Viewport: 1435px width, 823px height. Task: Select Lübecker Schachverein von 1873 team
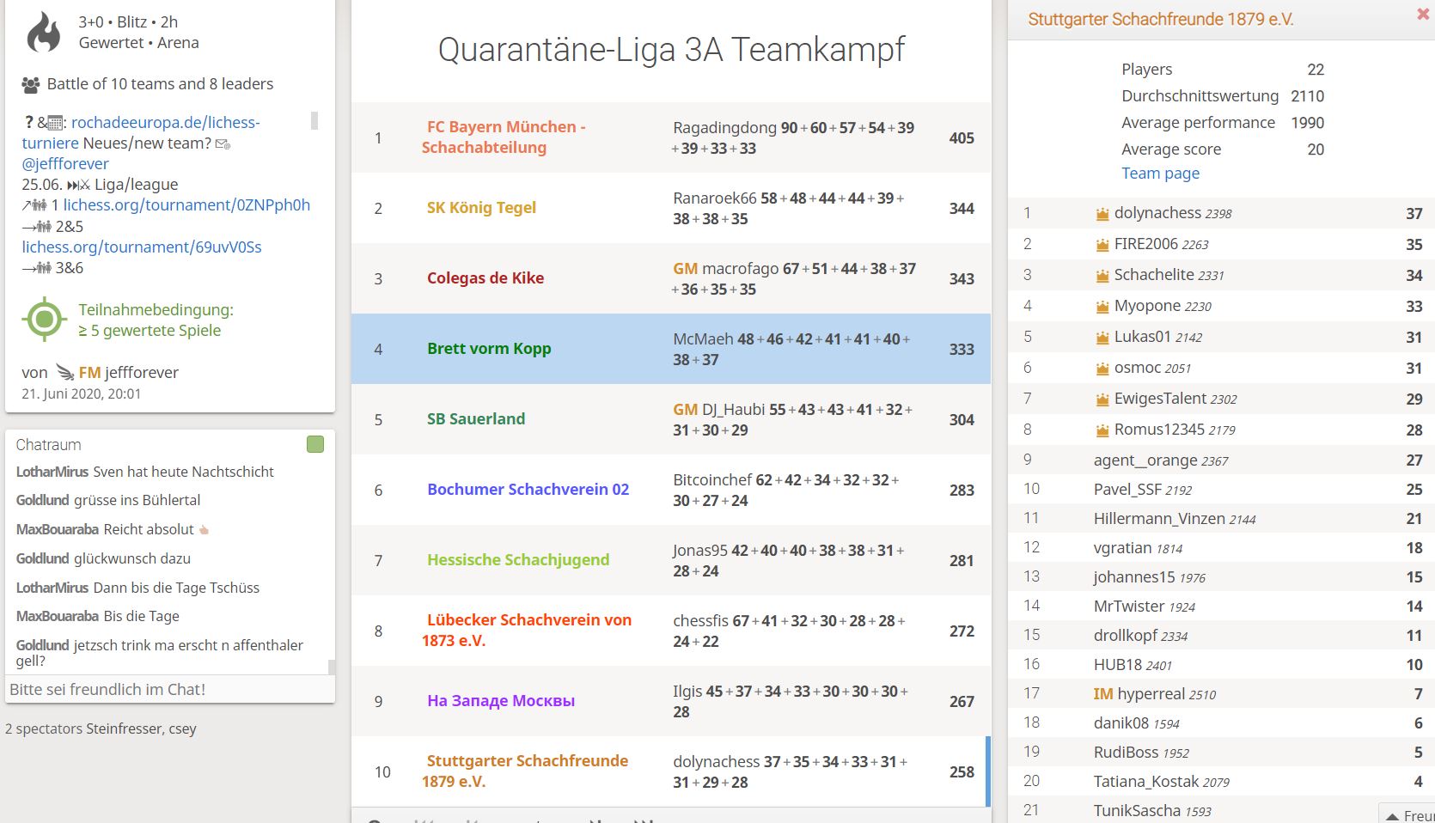(527, 630)
